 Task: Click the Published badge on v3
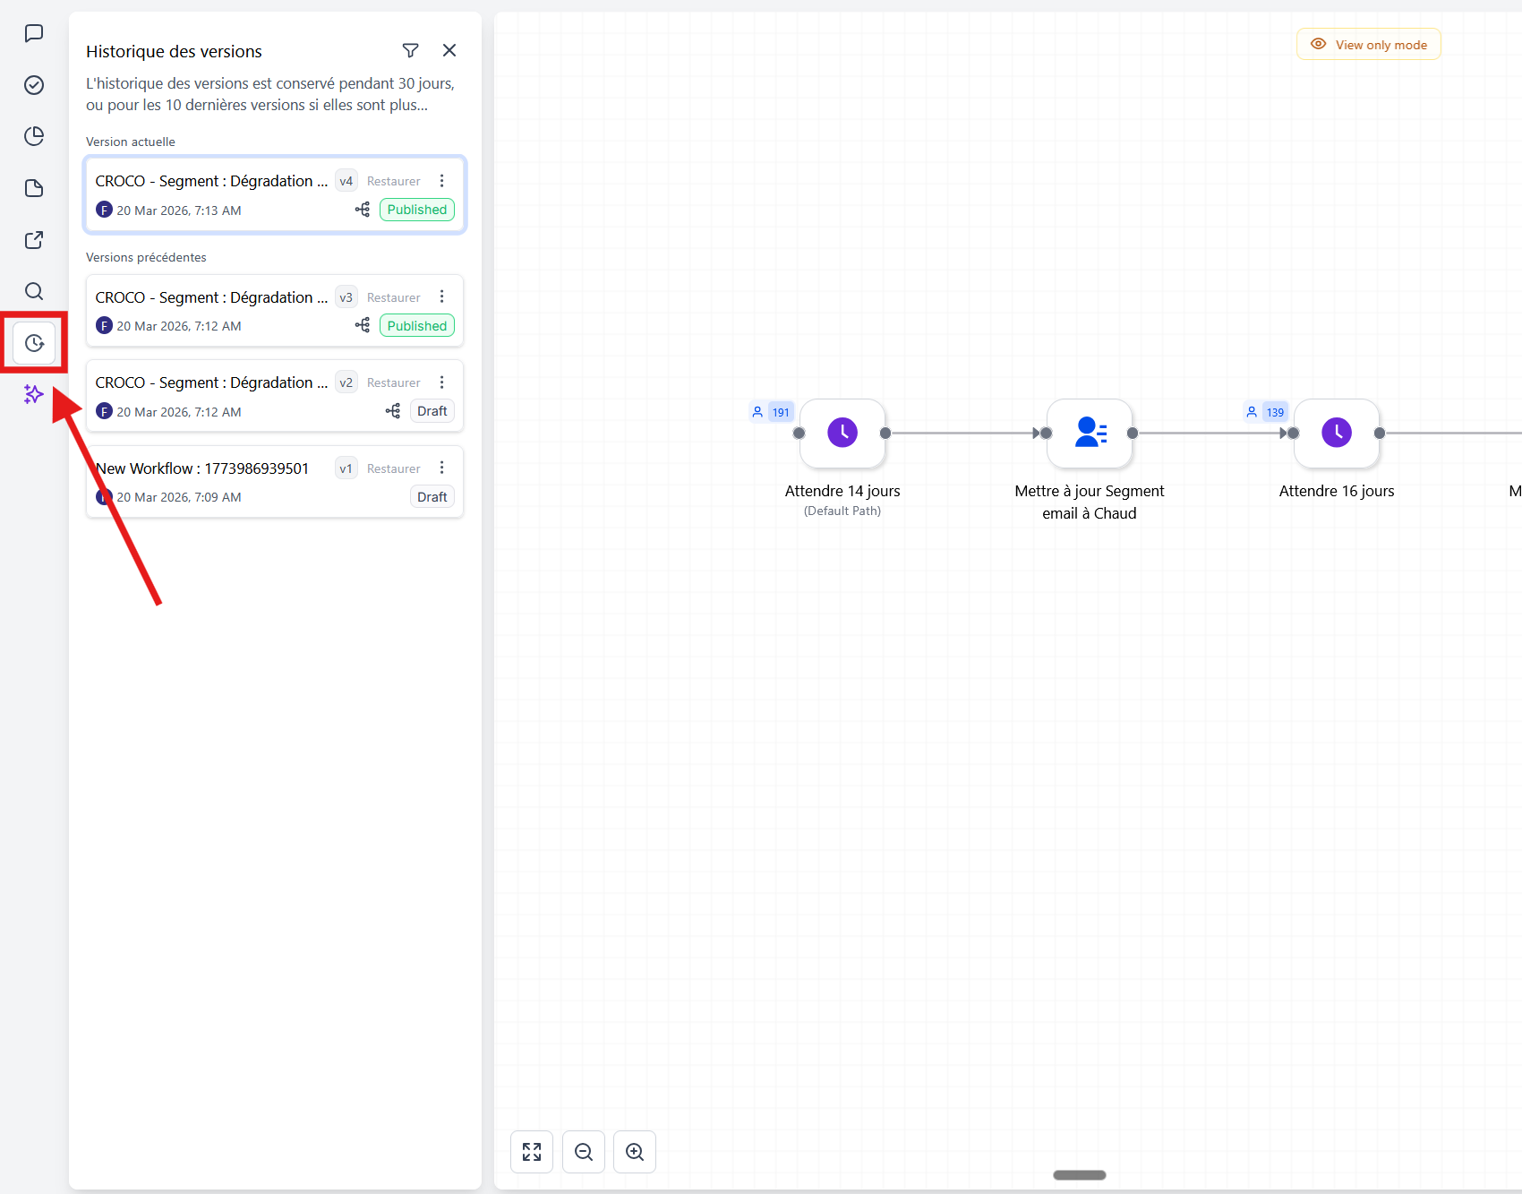[417, 326]
